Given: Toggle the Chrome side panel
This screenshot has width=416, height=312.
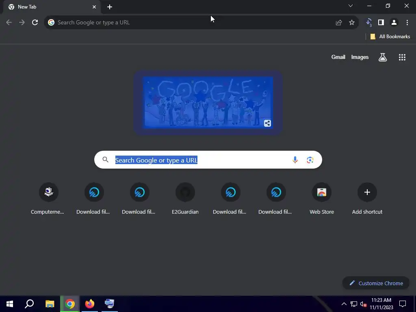Looking at the screenshot, I should tap(381, 23).
